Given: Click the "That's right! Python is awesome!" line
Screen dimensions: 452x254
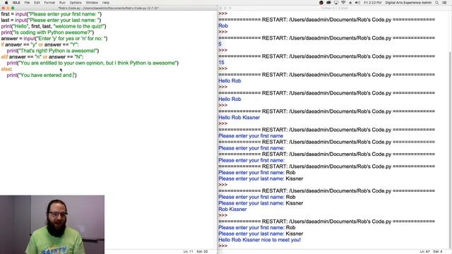Looking at the screenshot, I should (x=53, y=51).
